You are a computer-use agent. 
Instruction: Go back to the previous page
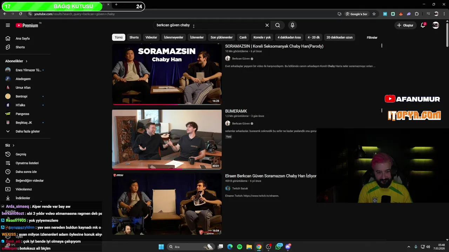[5, 14]
